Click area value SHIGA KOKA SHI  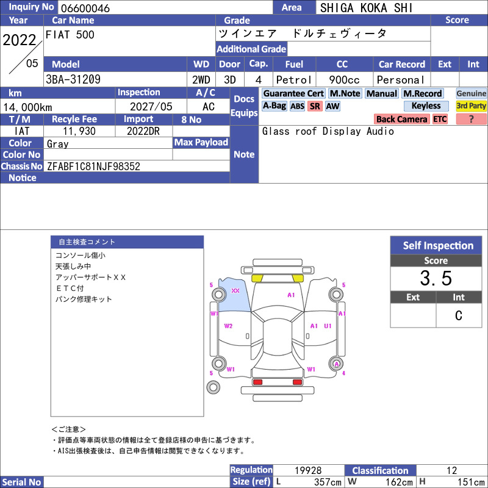coord(367,8)
